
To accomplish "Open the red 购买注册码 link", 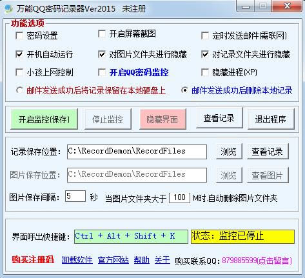I will [33, 259].
